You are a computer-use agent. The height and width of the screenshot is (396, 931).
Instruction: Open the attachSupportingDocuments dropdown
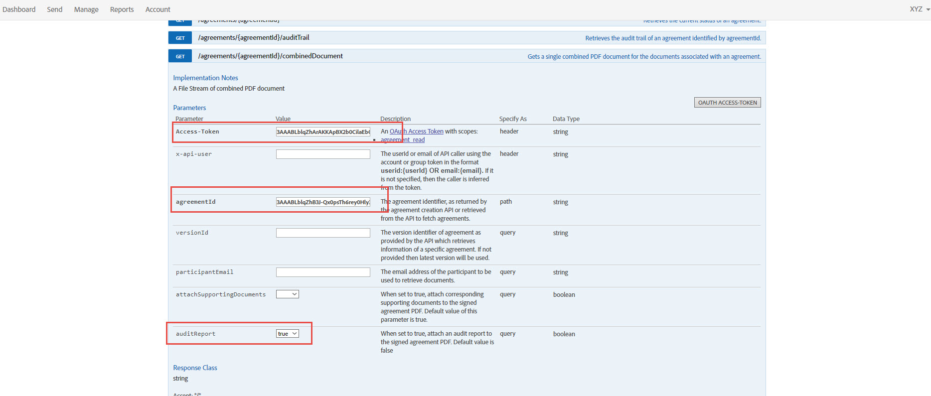pyautogui.click(x=288, y=294)
